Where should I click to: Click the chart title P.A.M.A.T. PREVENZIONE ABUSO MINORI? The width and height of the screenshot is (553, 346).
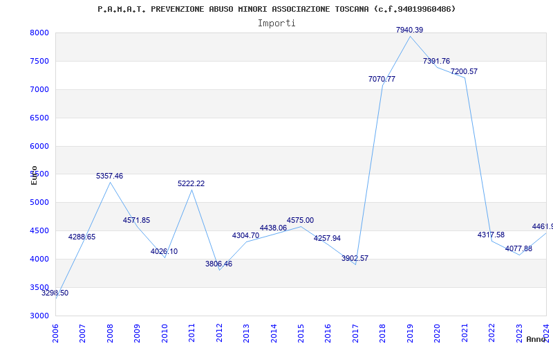[x=276, y=9]
